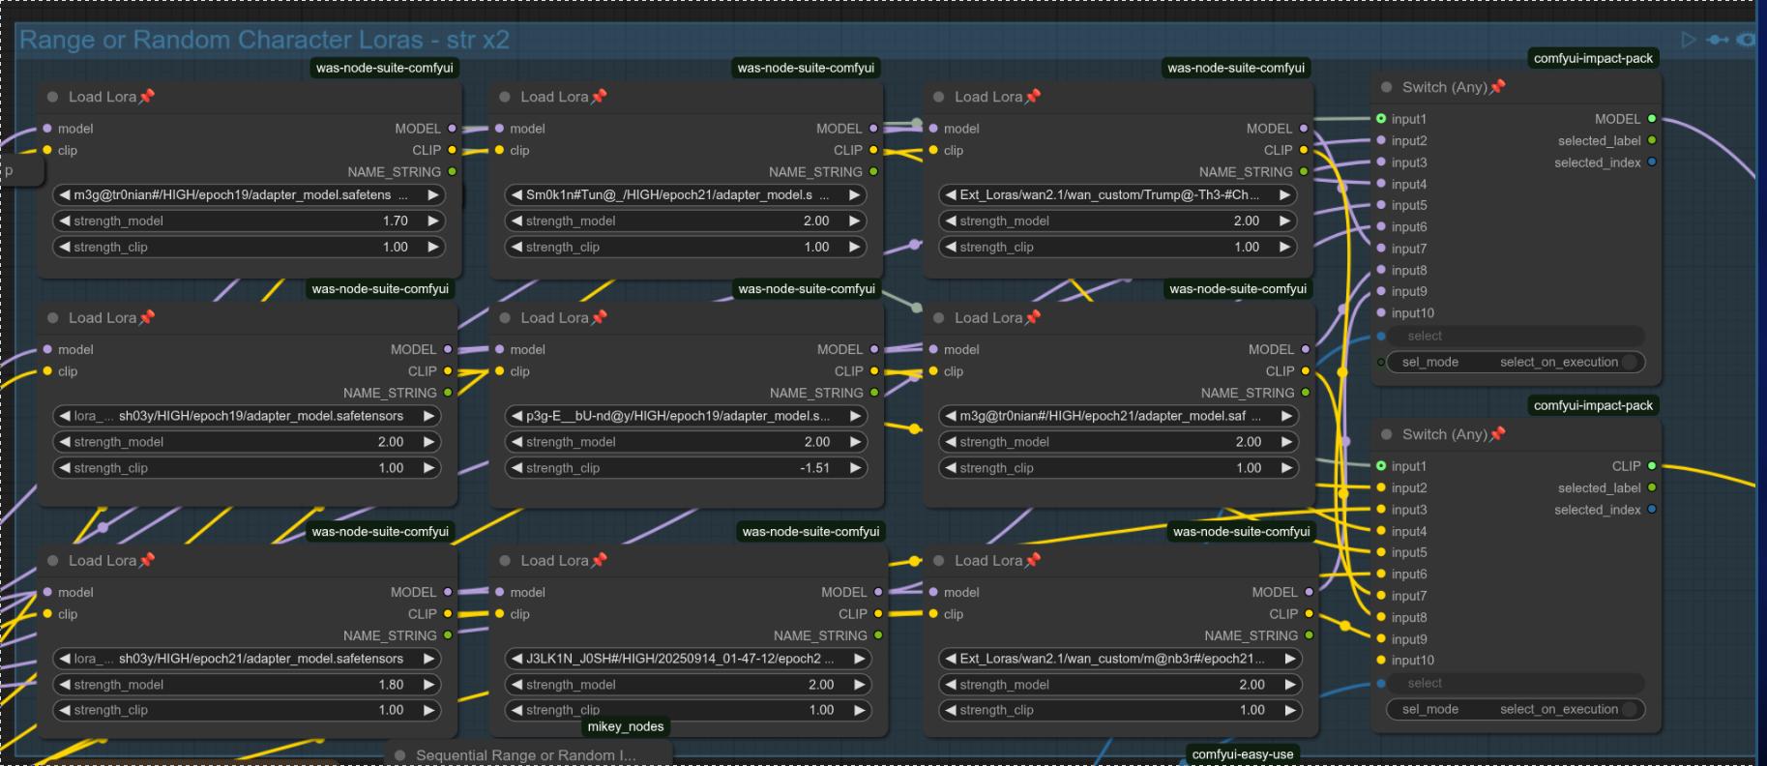Click the selected_label output port on the CLIP Switch node
The width and height of the screenshot is (1767, 766).
coord(1652,487)
